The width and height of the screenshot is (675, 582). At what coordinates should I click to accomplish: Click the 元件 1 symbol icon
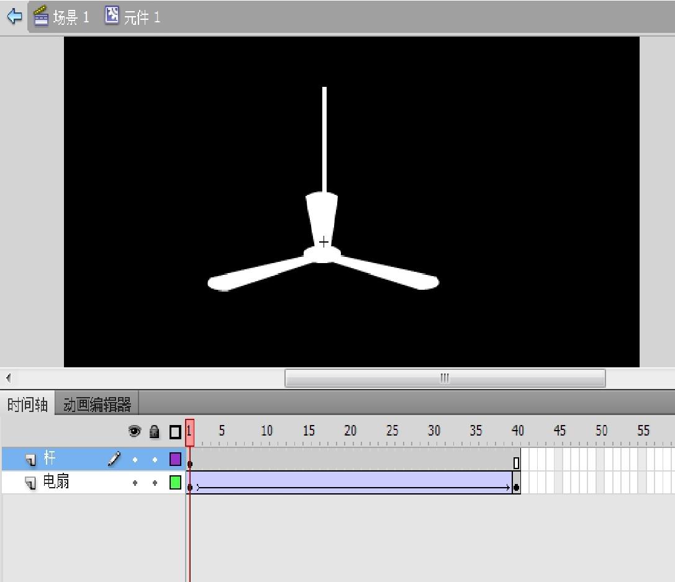coord(112,16)
